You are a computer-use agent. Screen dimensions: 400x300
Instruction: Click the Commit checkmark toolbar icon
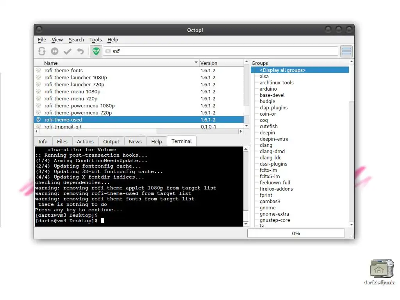67,52
